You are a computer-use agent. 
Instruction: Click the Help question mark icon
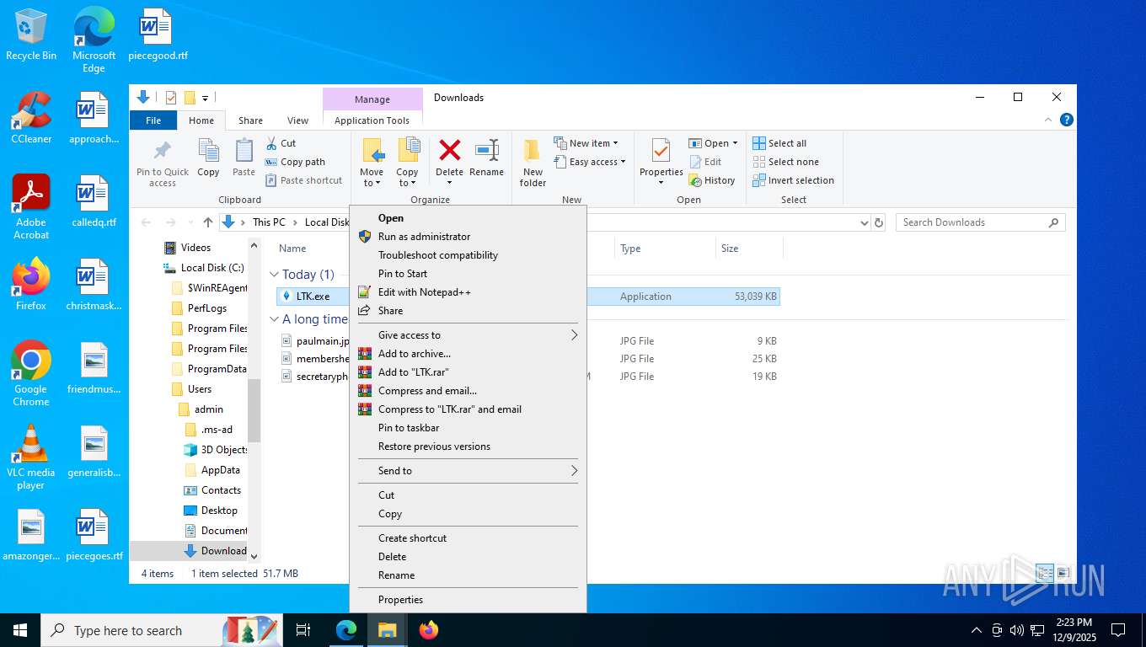click(1066, 120)
